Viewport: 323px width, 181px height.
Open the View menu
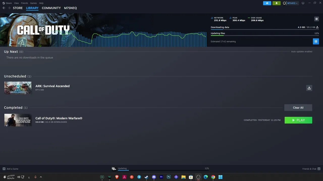click(16, 3)
